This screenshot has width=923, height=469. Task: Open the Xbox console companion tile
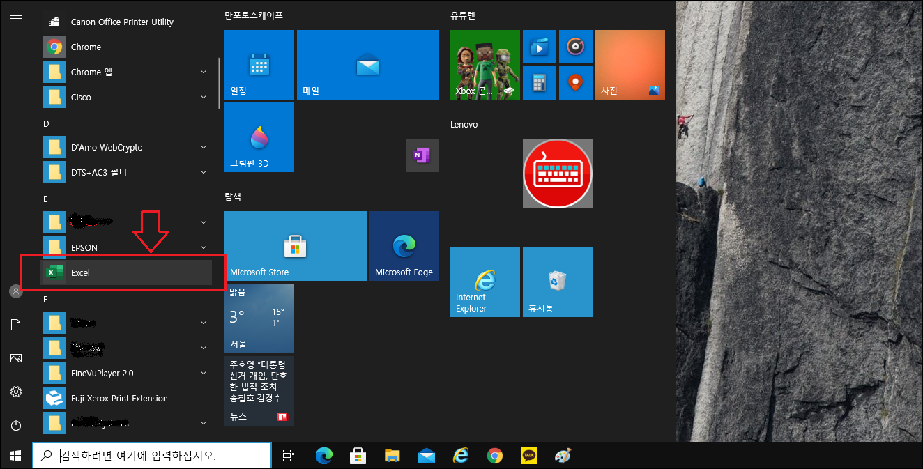(x=485, y=65)
